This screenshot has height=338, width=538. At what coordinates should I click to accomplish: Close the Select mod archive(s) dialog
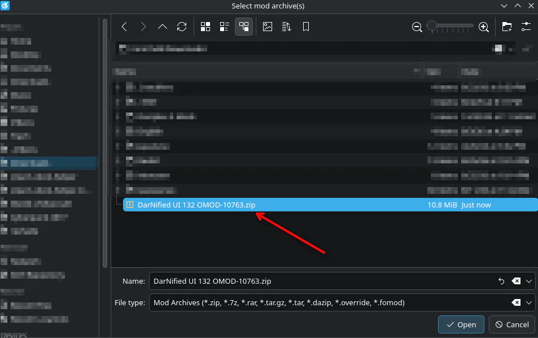pos(531,6)
